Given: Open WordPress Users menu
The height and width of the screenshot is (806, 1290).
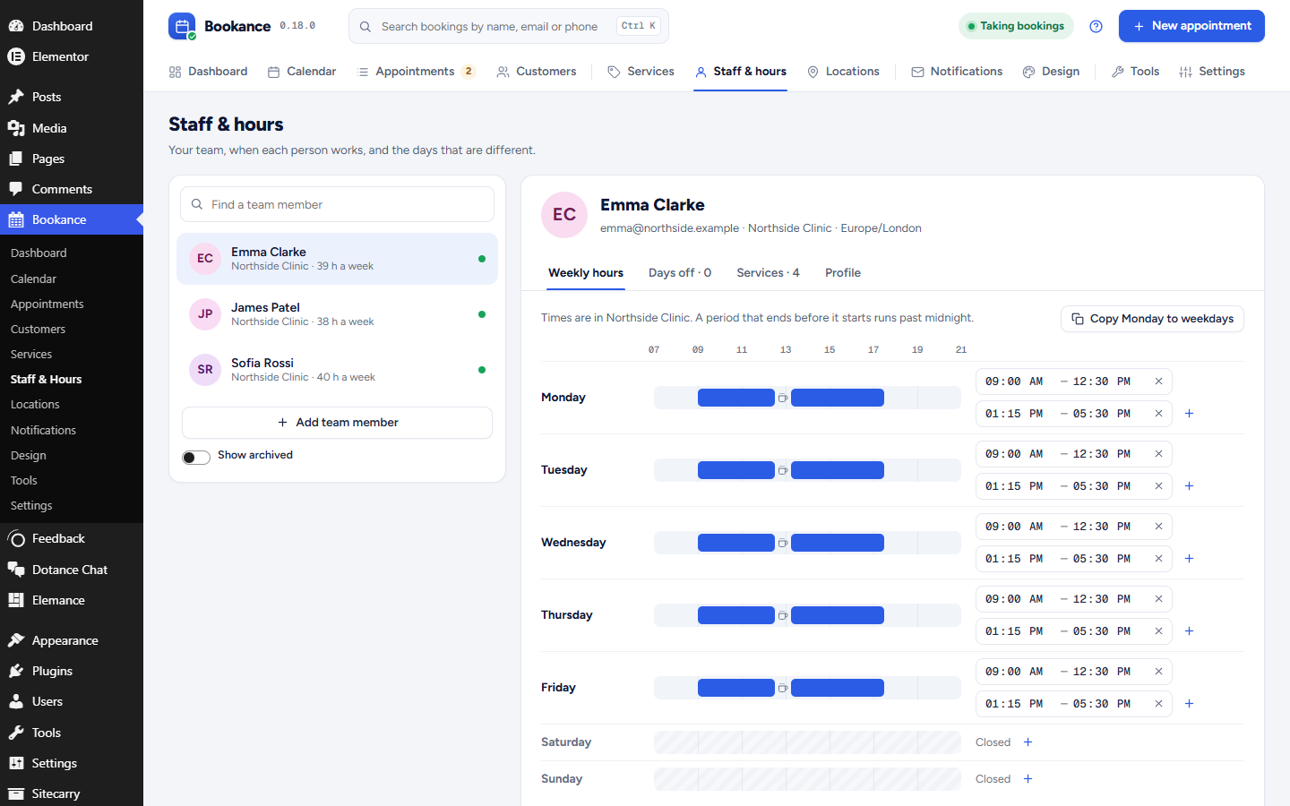Looking at the screenshot, I should click(x=72, y=701).
